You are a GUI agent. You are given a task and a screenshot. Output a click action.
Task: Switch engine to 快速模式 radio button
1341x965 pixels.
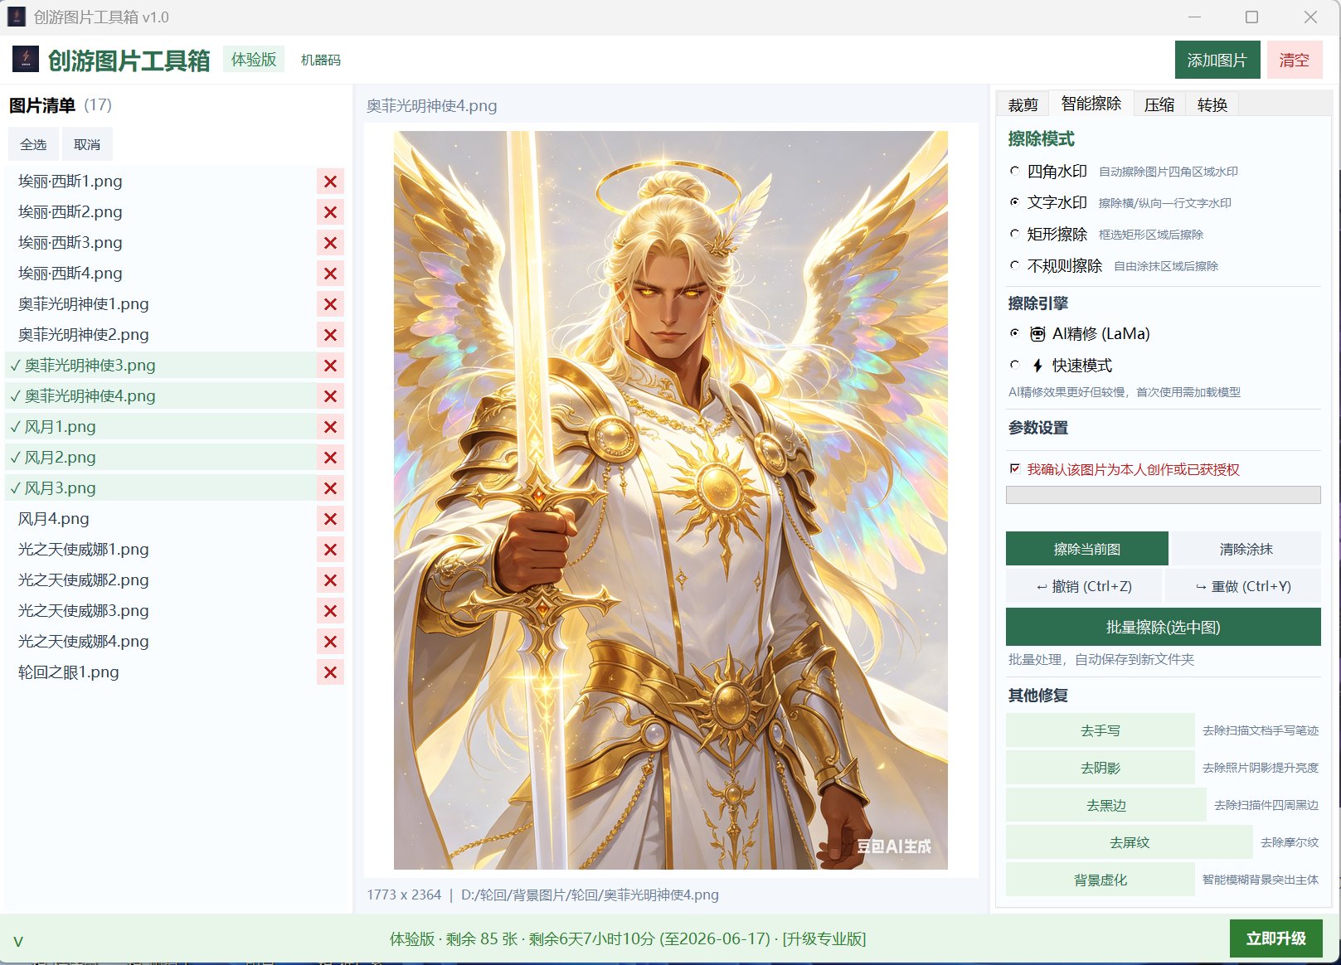1014,365
